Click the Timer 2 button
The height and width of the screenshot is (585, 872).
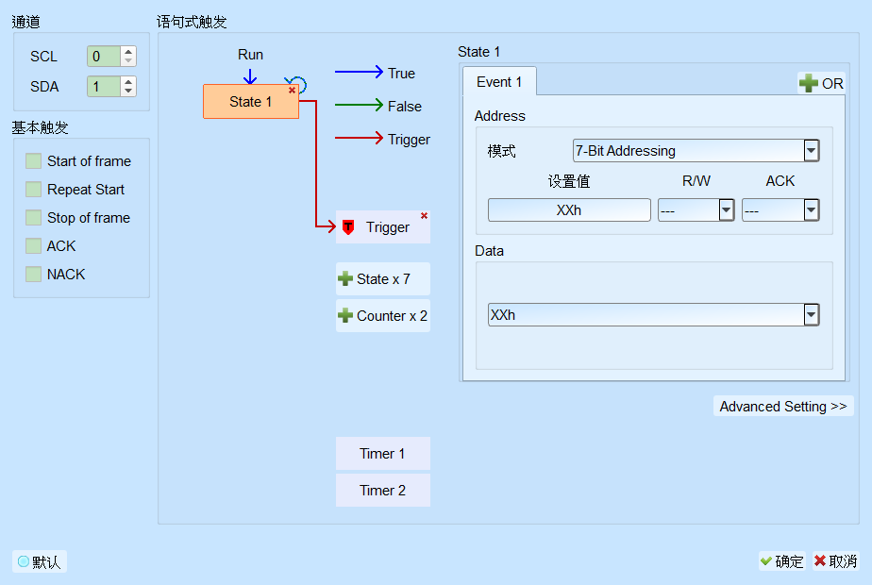[383, 491]
